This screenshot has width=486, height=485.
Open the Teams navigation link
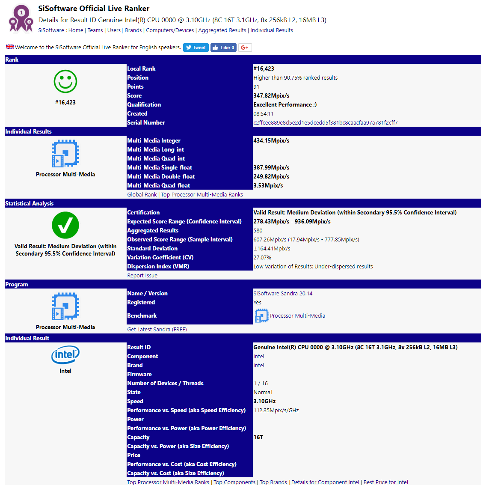pos(95,30)
